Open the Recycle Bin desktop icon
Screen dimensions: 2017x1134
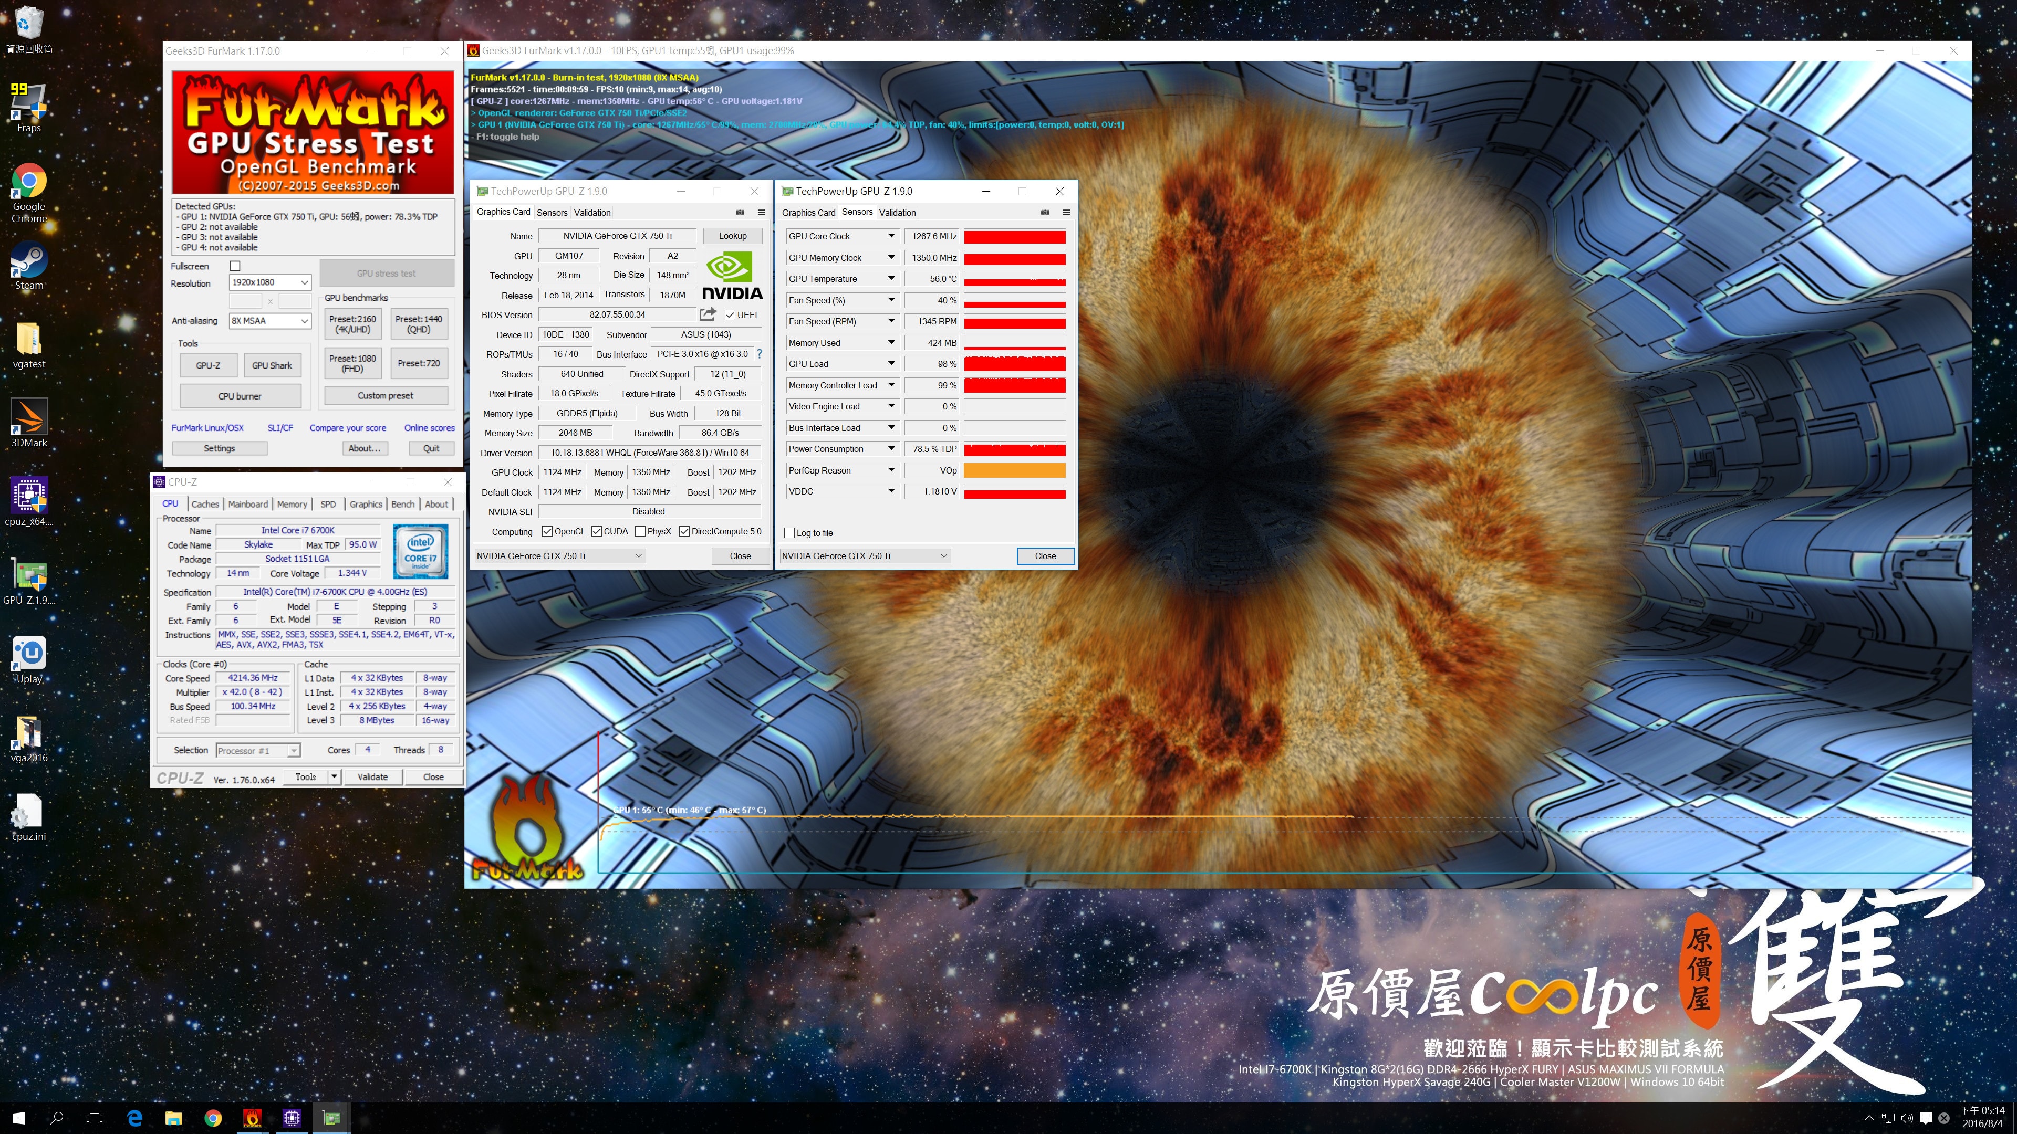[29, 30]
